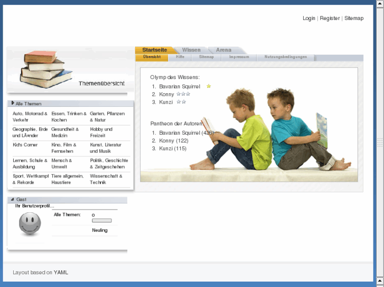Open the Arena tab
Image resolution: width=384 pixels, height=287 pixels.
pyautogui.click(x=223, y=50)
